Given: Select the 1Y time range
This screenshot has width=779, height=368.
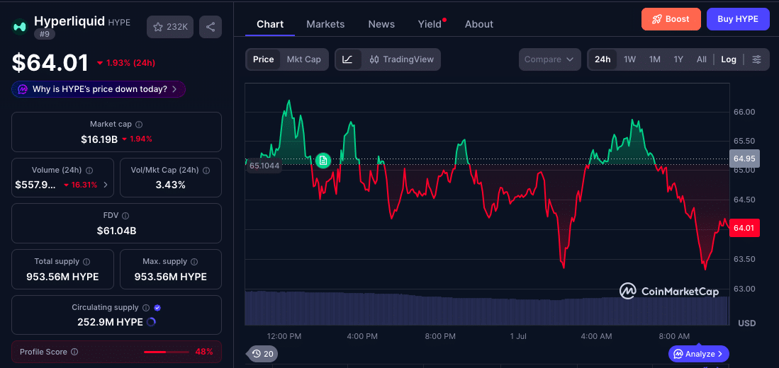Looking at the screenshot, I should click(678, 59).
